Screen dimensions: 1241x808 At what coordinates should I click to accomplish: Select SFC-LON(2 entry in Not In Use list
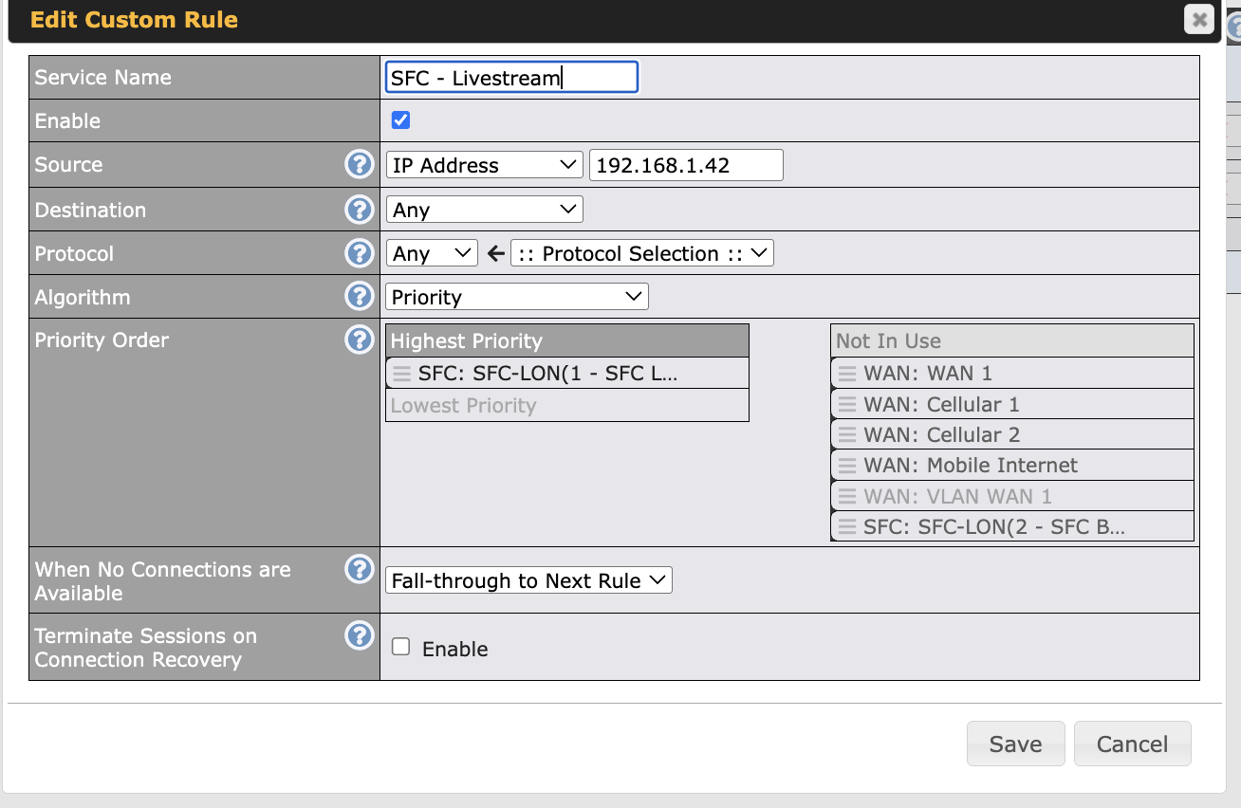click(x=993, y=526)
